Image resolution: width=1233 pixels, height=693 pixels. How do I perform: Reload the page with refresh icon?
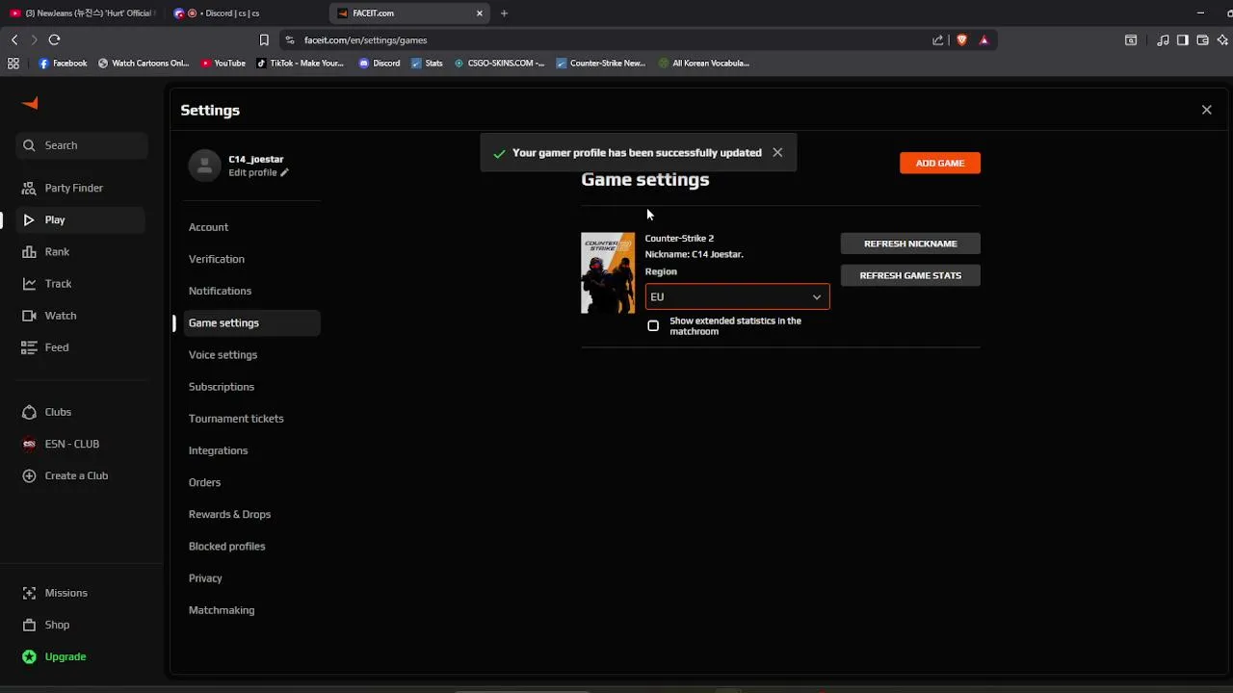coord(54,39)
